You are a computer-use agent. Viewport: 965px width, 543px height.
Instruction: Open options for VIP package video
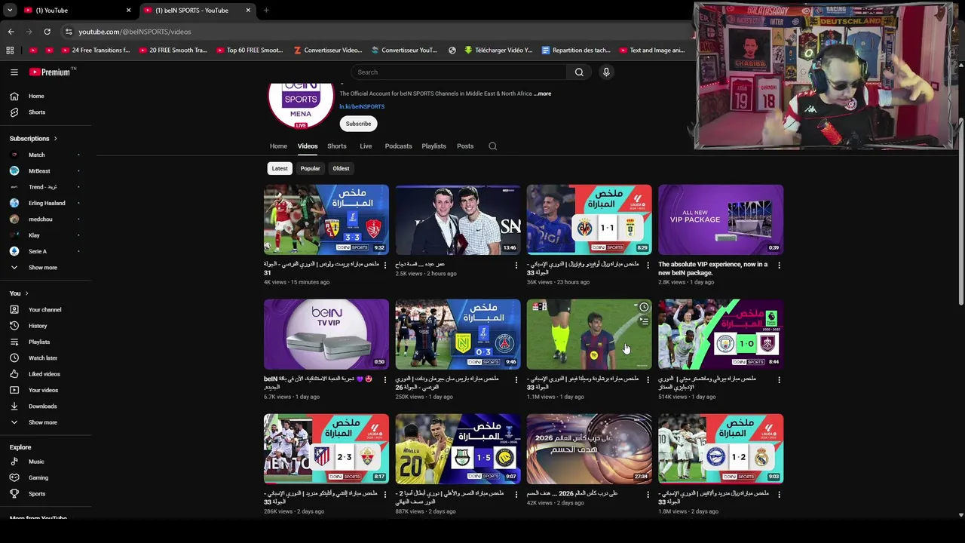(x=779, y=265)
